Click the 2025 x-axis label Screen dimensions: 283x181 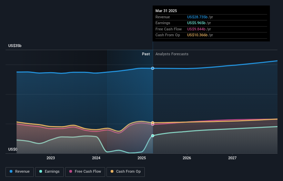(x=142, y=158)
